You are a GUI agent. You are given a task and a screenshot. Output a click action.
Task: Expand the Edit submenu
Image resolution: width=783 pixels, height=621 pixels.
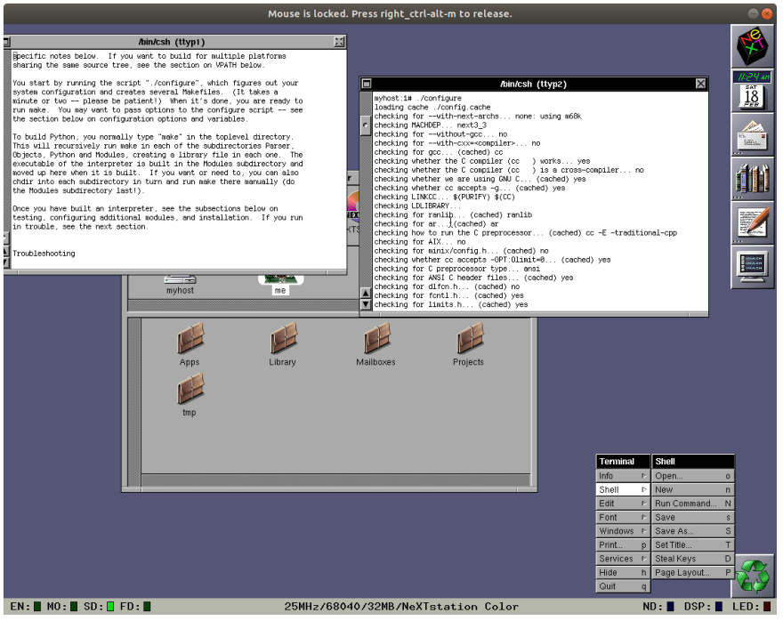pyautogui.click(x=623, y=504)
